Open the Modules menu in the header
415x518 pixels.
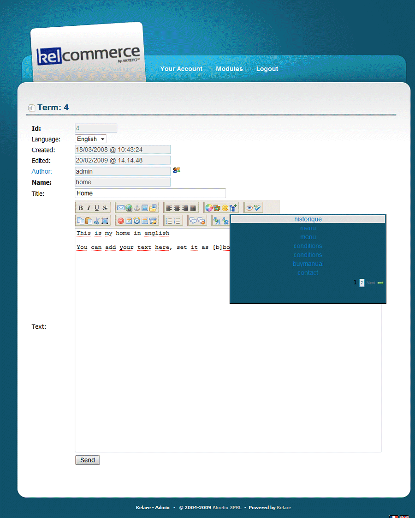[229, 69]
